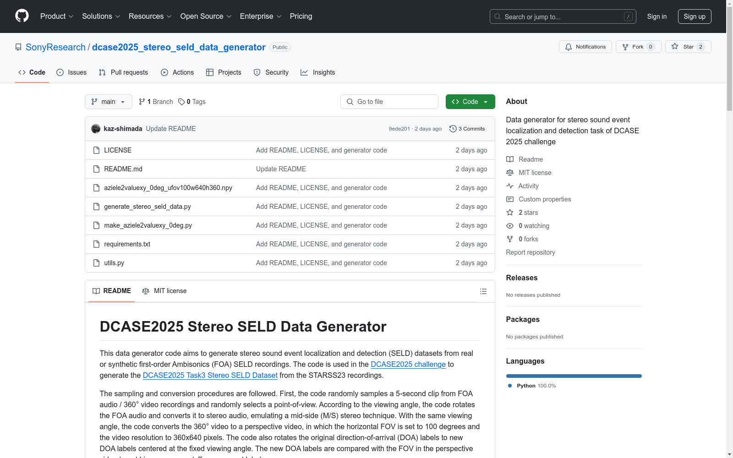Screen dimensions: 733x458
Task: Click the branch icon beside 1 Branch
Action: (x=142, y=102)
